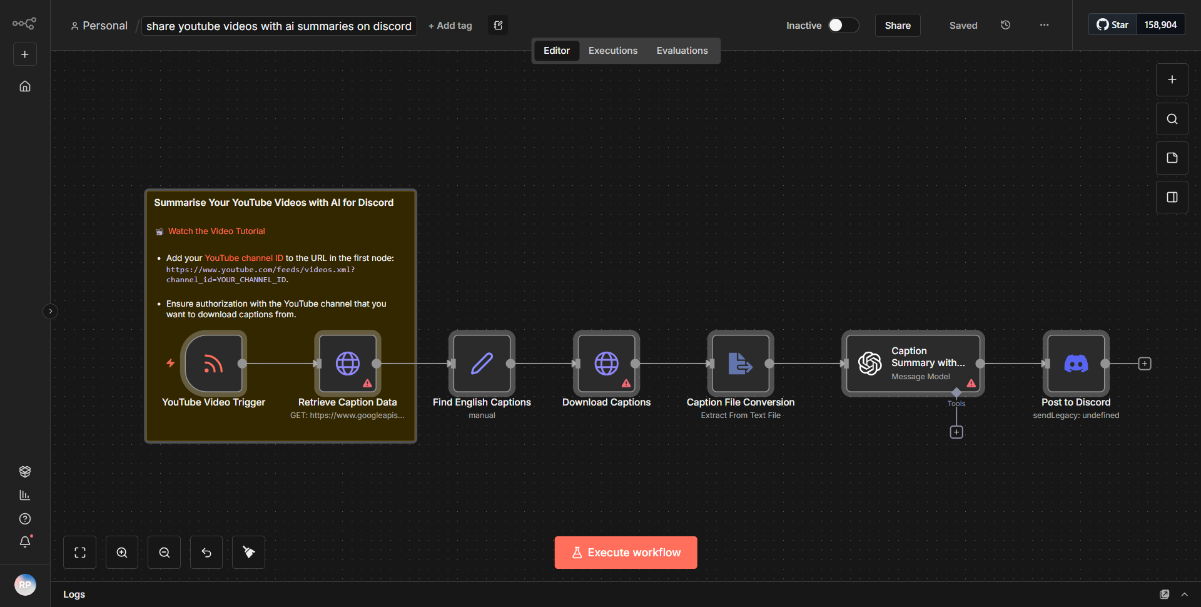Click the warning icon on Caption Summary node
The width and height of the screenshot is (1201, 607).
point(971,384)
